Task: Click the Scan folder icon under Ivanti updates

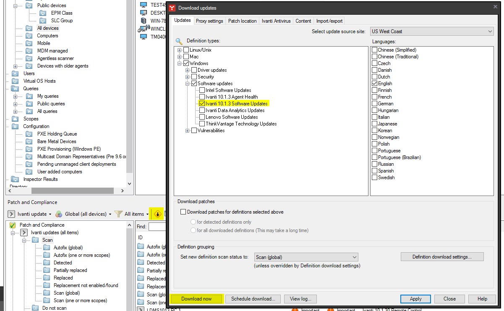Action: tap(36, 240)
